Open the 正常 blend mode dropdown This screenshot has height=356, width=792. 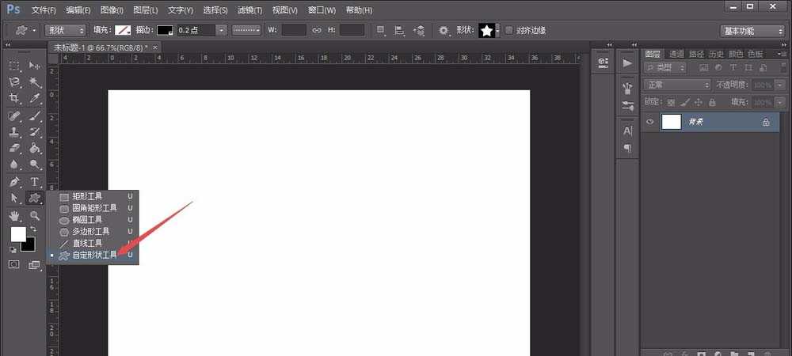[x=677, y=85]
